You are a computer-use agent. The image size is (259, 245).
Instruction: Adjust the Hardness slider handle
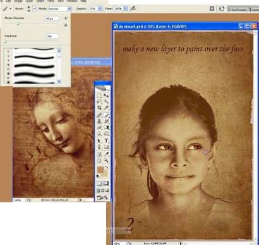[x=5, y=42]
